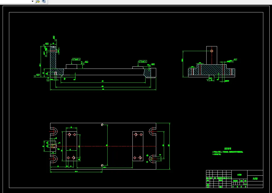Select the 夹具体 title block text
The width and height of the screenshot is (272, 193).
[255, 178]
